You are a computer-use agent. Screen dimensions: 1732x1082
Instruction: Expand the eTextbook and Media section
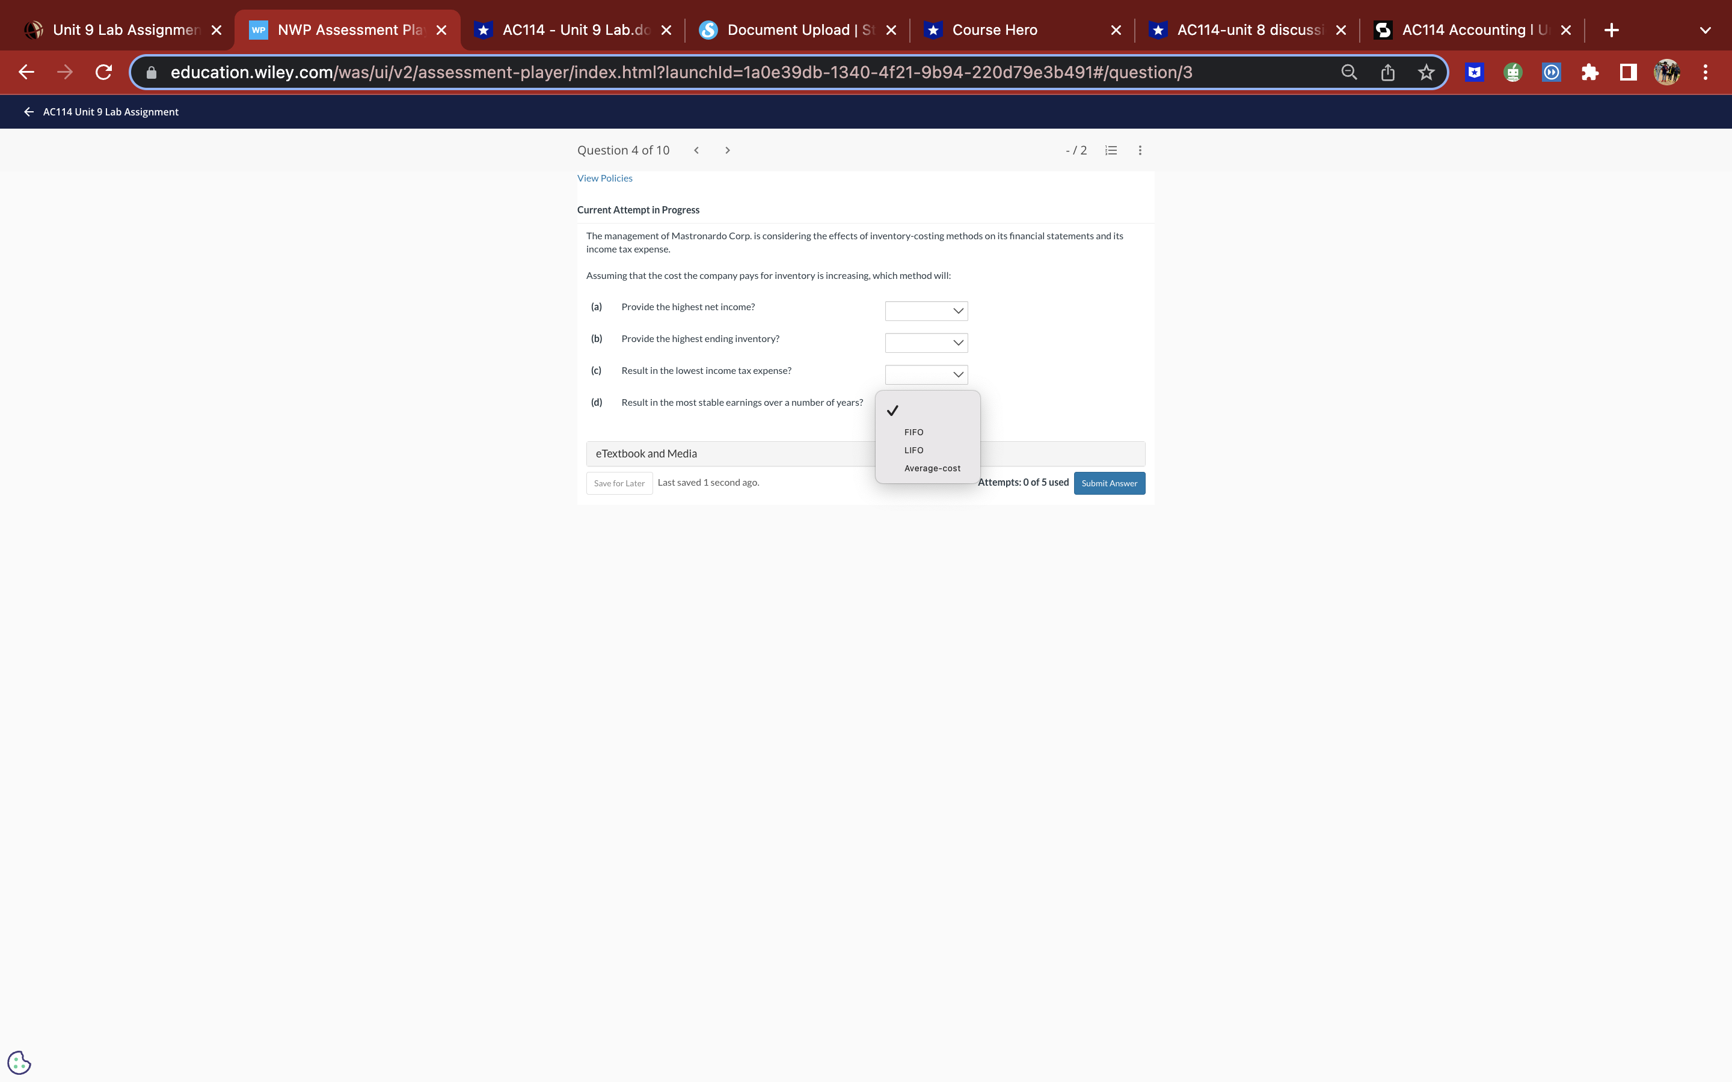click(645, 453)
